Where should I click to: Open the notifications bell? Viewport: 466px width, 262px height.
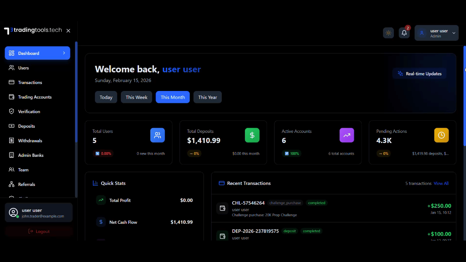coord(404,33)
